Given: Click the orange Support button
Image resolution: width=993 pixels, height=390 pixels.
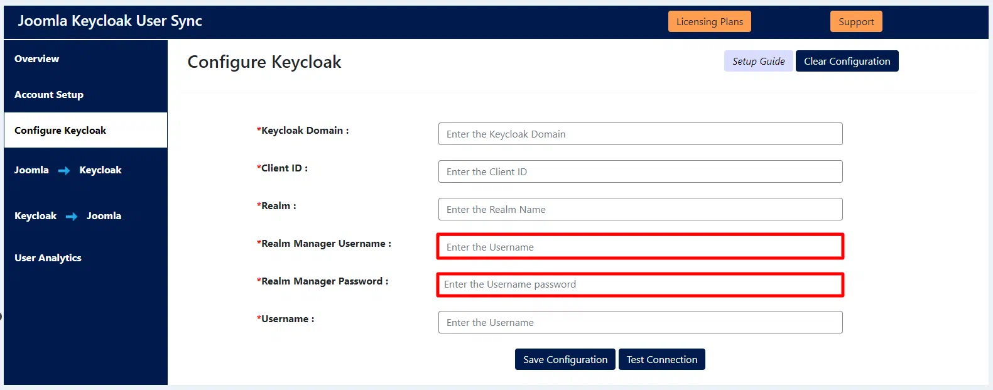Looking at the screenshot, I should tap(856, 21).
